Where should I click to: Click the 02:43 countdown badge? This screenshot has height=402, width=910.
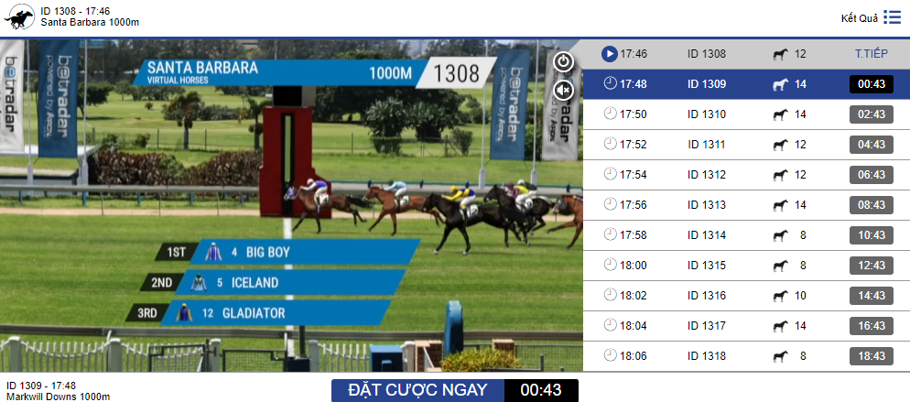pyautogui.click(x=872, y=114)
